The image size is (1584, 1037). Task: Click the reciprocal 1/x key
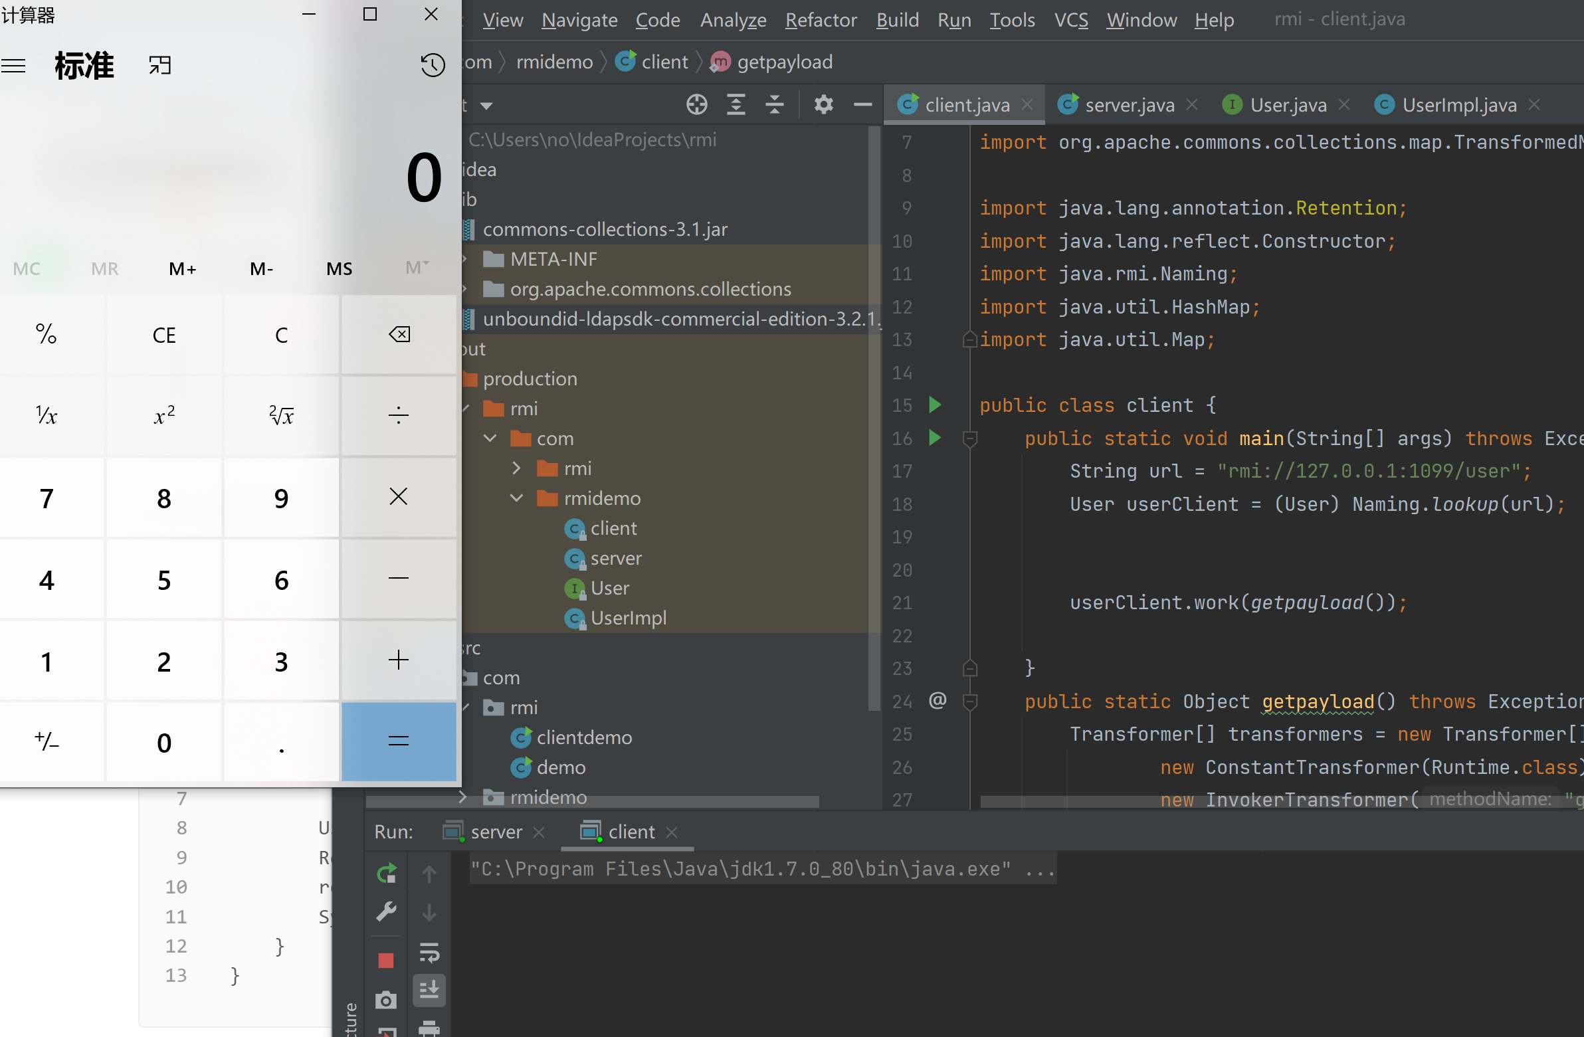[x=47, y=416]
